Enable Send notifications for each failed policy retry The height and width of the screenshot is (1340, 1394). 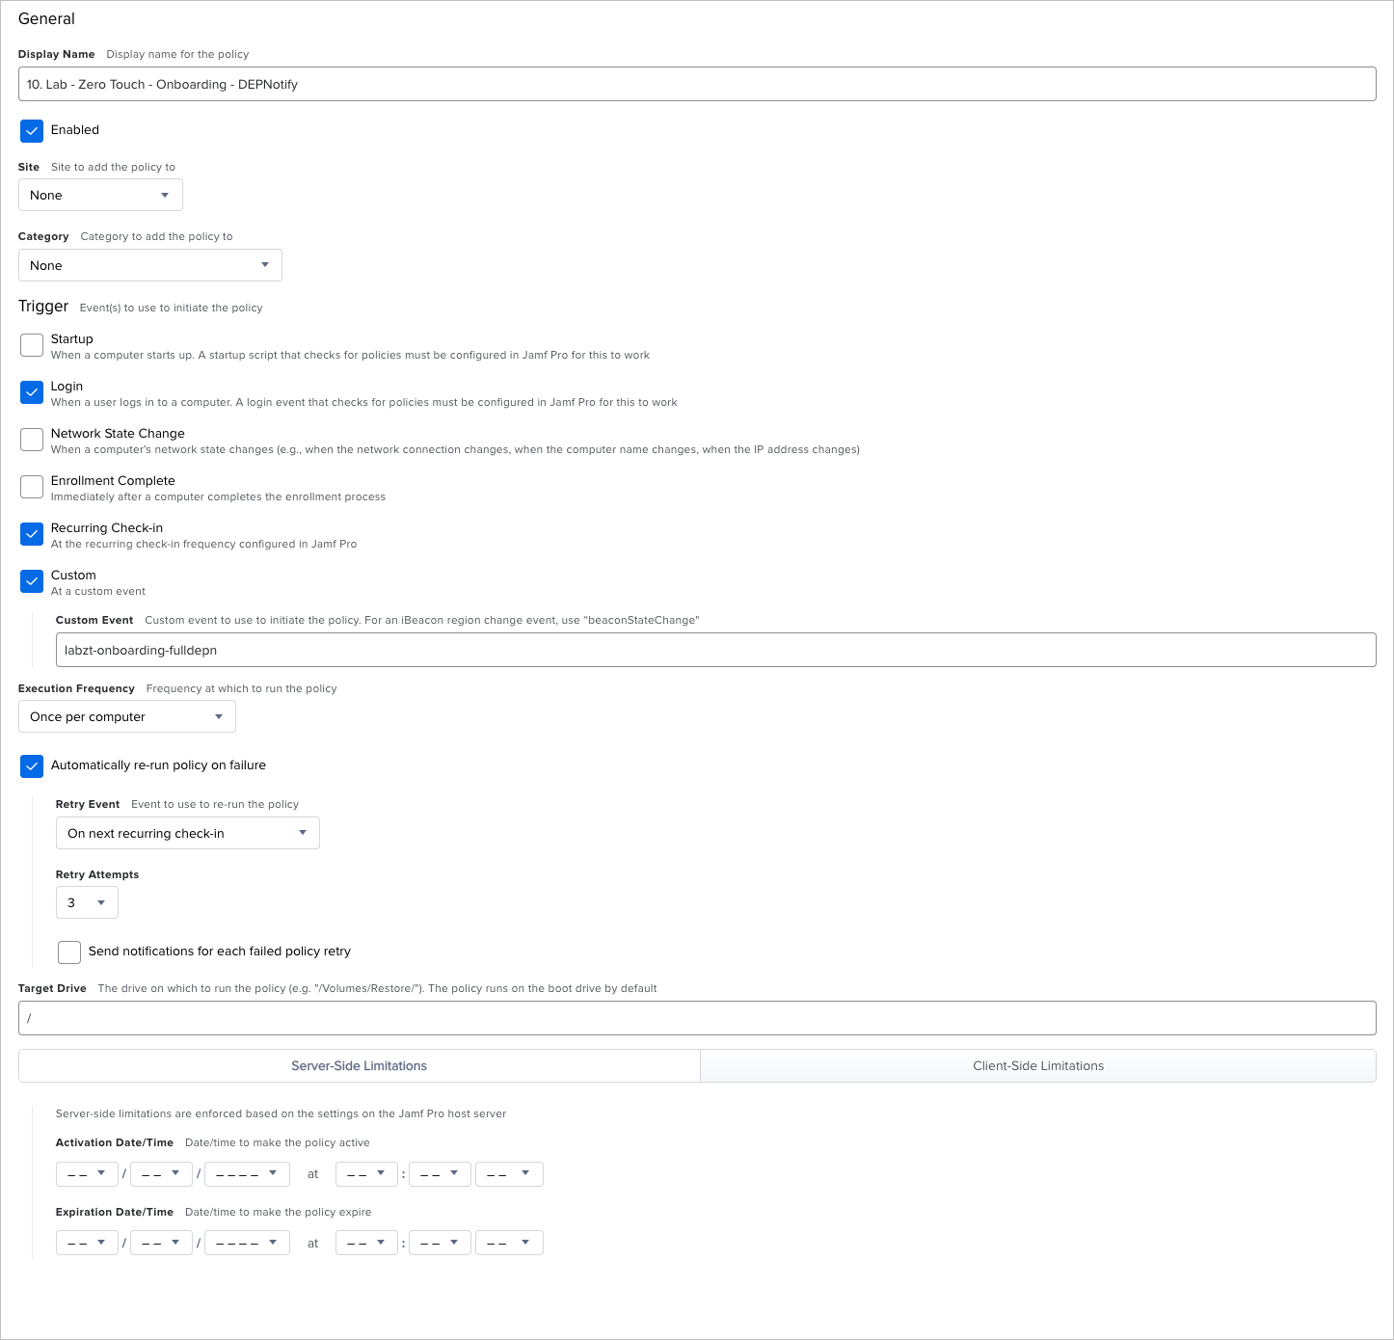[69, 952]
